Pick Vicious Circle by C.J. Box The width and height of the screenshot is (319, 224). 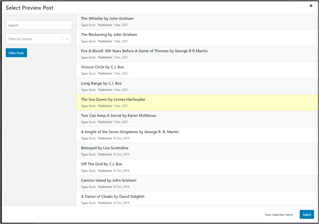[102, 67]
